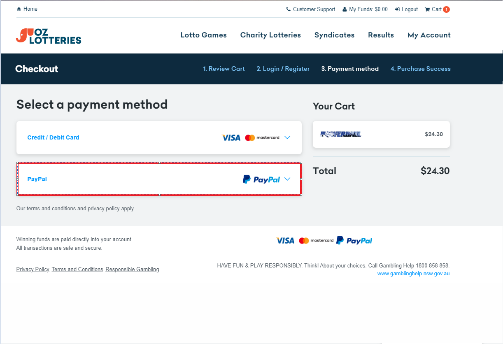
Task: Click the Visa logo in Credit Card row
Action: [231, 138]
